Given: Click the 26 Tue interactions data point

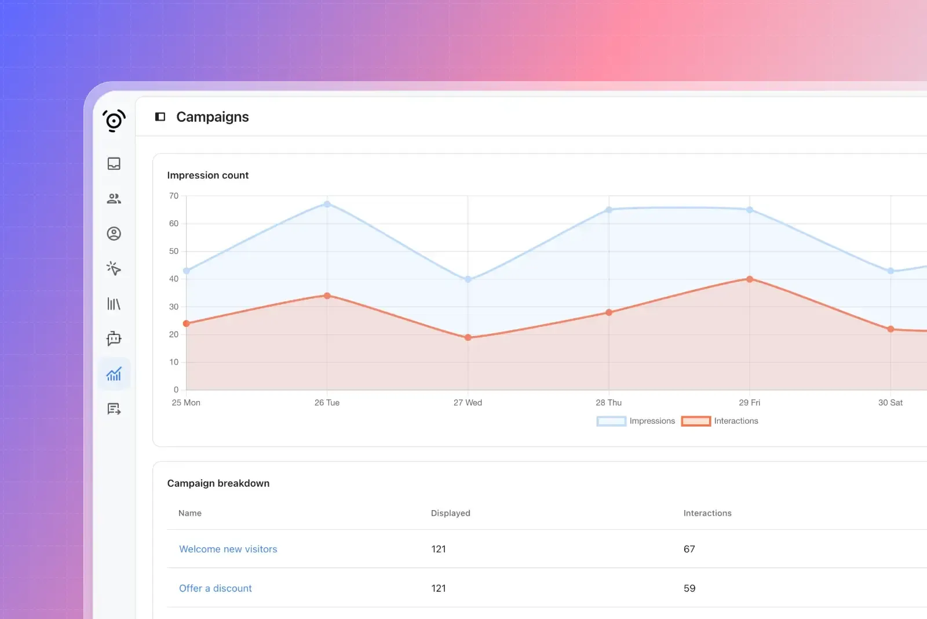Looking at the screenshot, I should (327, 296).
